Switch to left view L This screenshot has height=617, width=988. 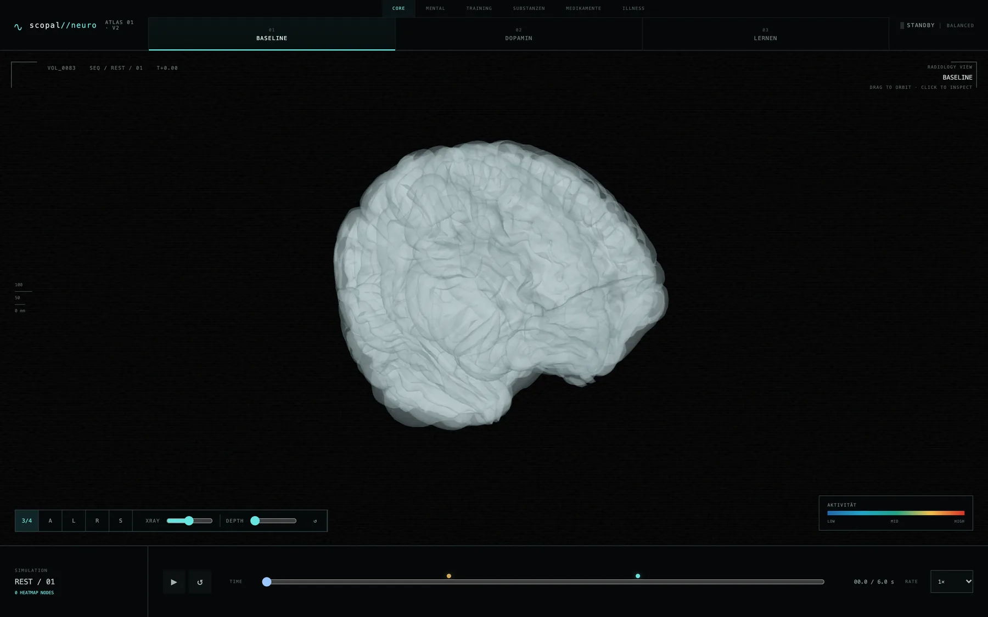[74, 521]
